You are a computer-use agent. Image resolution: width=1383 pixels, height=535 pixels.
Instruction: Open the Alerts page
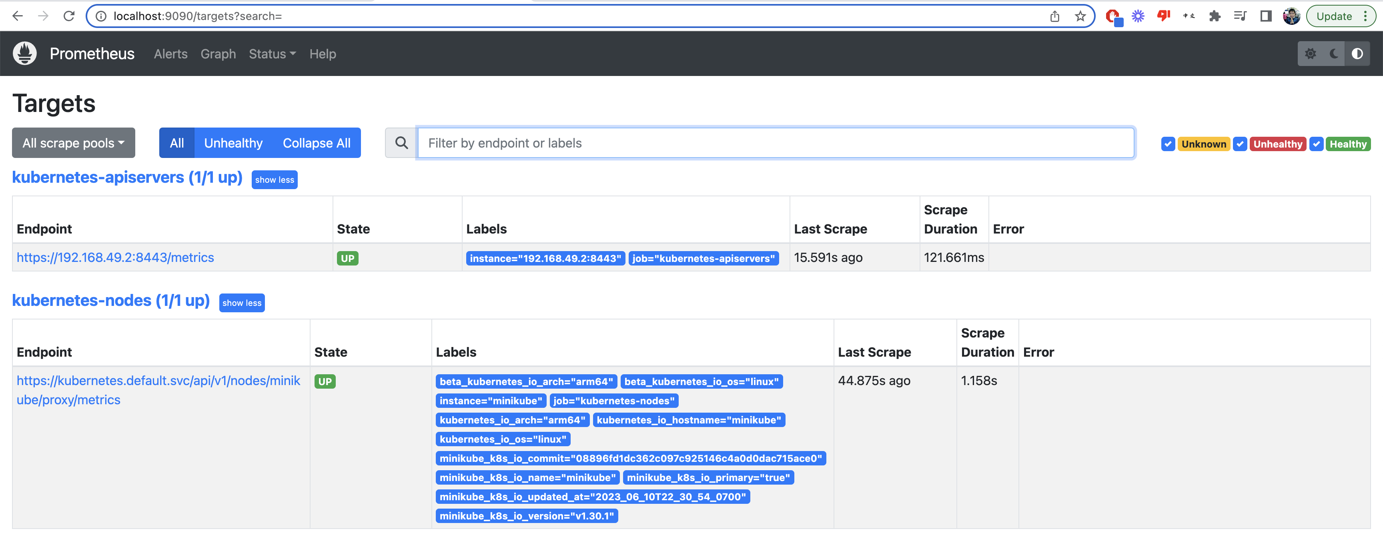(170, 54)
